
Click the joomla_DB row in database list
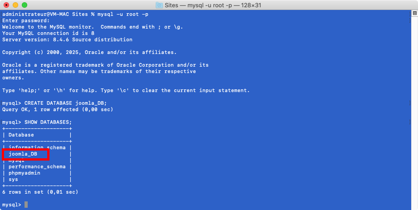pyautogui.click(x=25, y=154)
